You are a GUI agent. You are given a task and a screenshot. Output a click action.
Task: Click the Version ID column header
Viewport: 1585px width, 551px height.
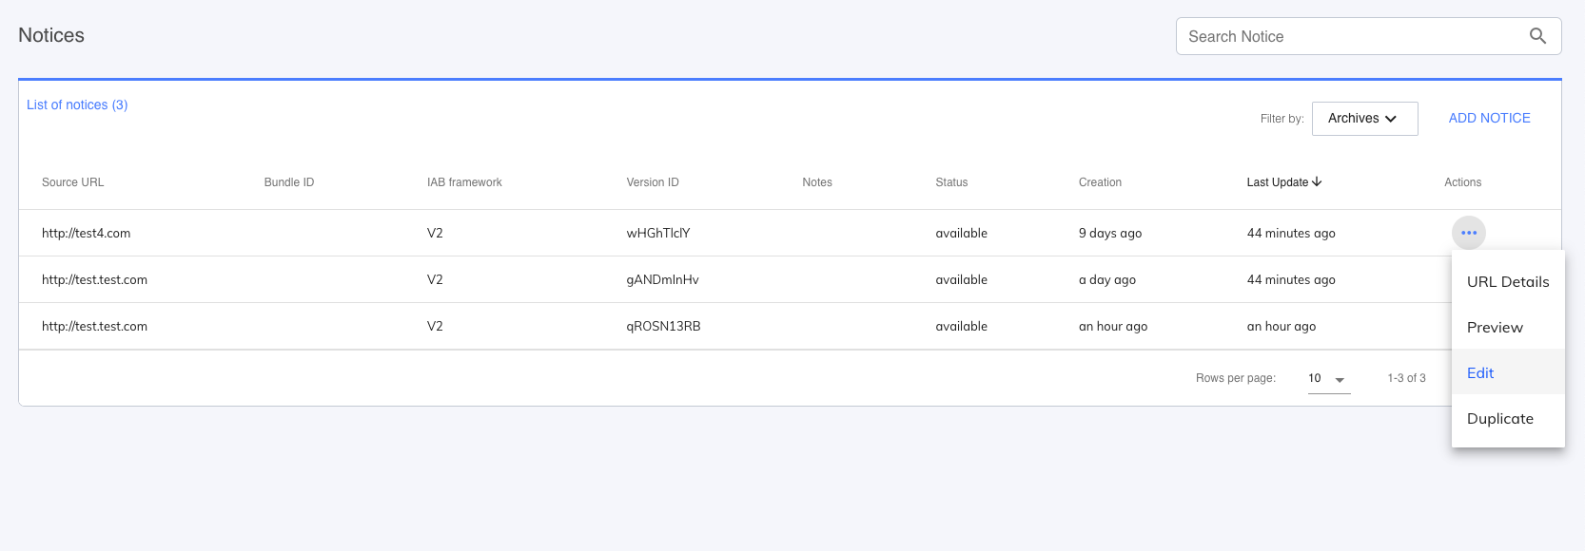(x=653, y=182)
